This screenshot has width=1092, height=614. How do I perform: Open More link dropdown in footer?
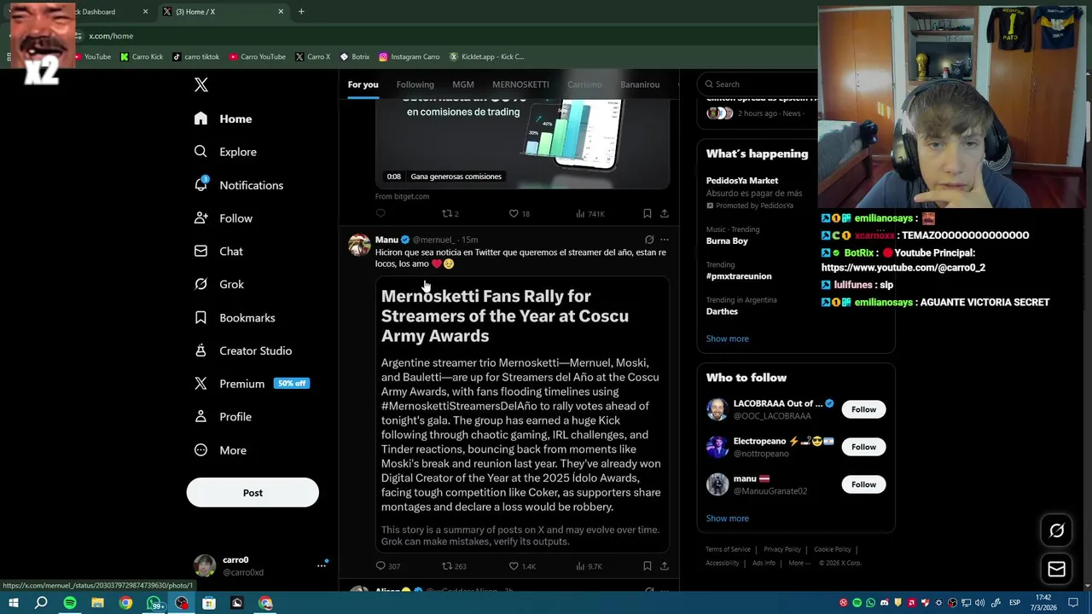[x=799, y=563]
